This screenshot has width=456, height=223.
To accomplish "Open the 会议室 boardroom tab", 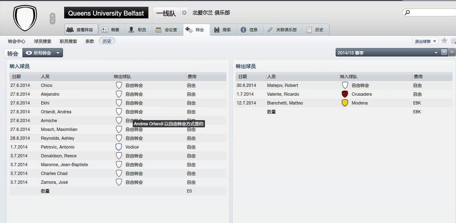I will point(168,30).
